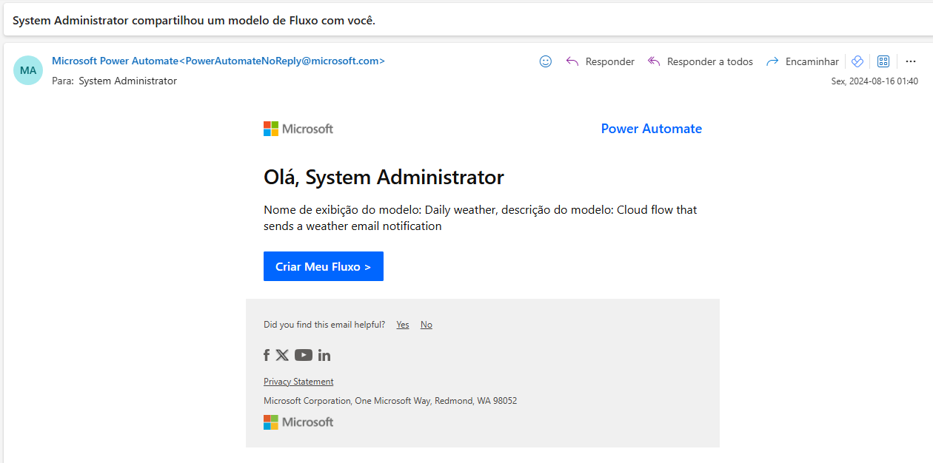Click the heading Olá, System Administrator
This screenshot has height=463, width=933.
pos(384,178)
